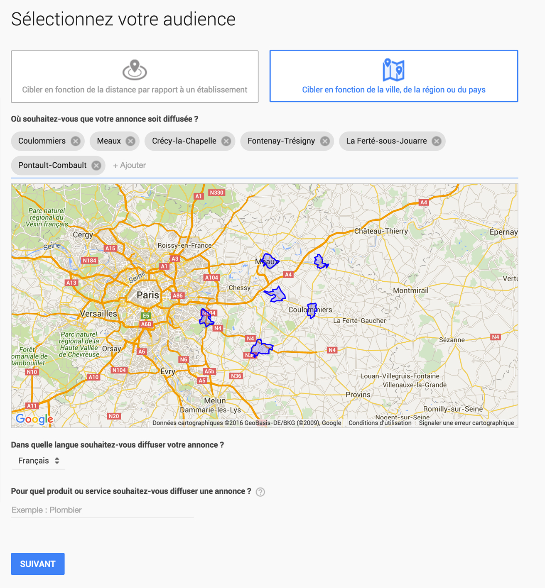Click the Dammarie-les-Lys label on the map

coord(210,410)
